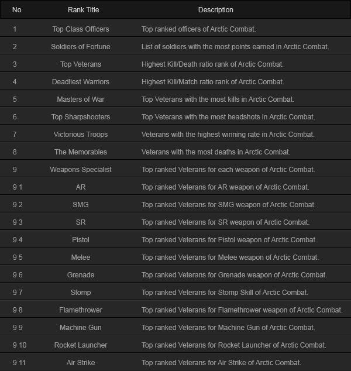Select the SMG weapon sub-rank
This screenshot has height=371, width=351.
(81, 204)
